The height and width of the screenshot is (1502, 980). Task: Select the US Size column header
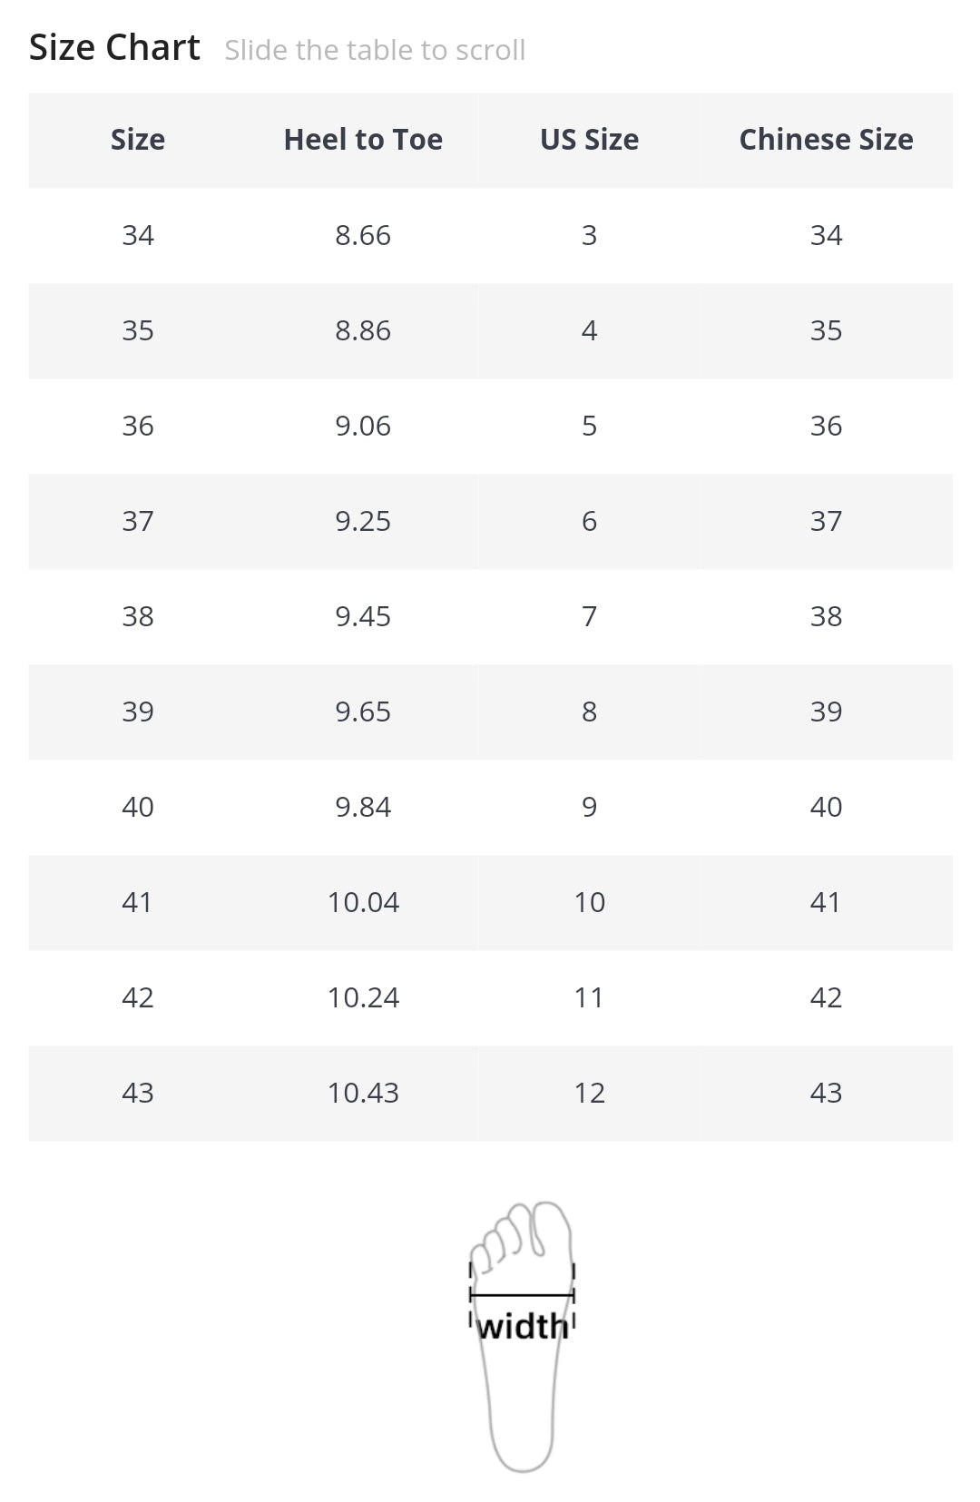point(589,140)
